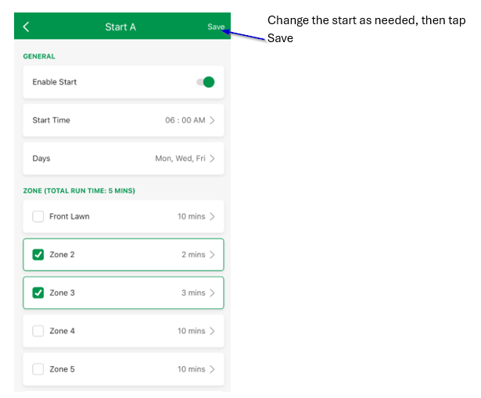Open the Days row chevron
Image resolution: width=481 pixels, height=398 pixels.
[212, 158]
